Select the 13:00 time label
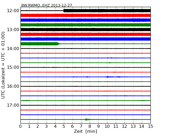 tap(13, 30)
